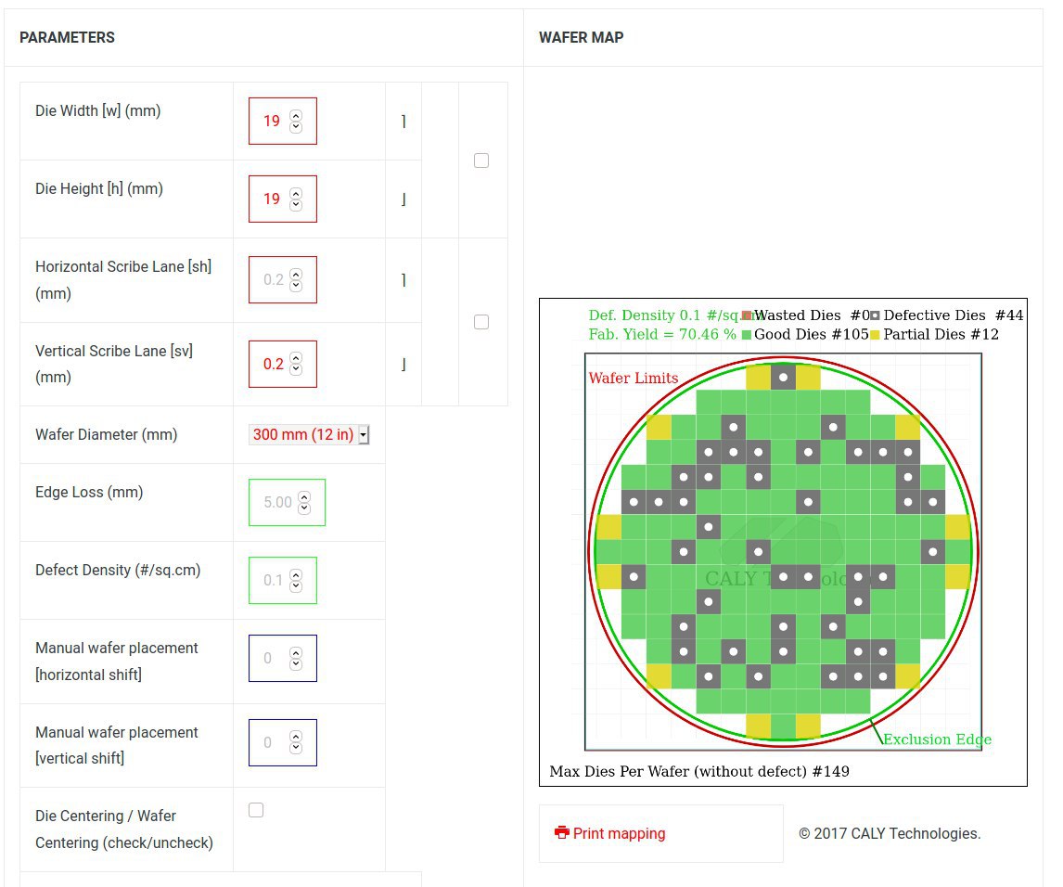Increase Die Width with the up arrow
1063x887 pixels.
click(296, 116)
